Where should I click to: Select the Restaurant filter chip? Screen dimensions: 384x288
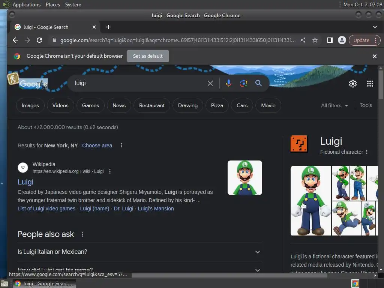point(152,105)
